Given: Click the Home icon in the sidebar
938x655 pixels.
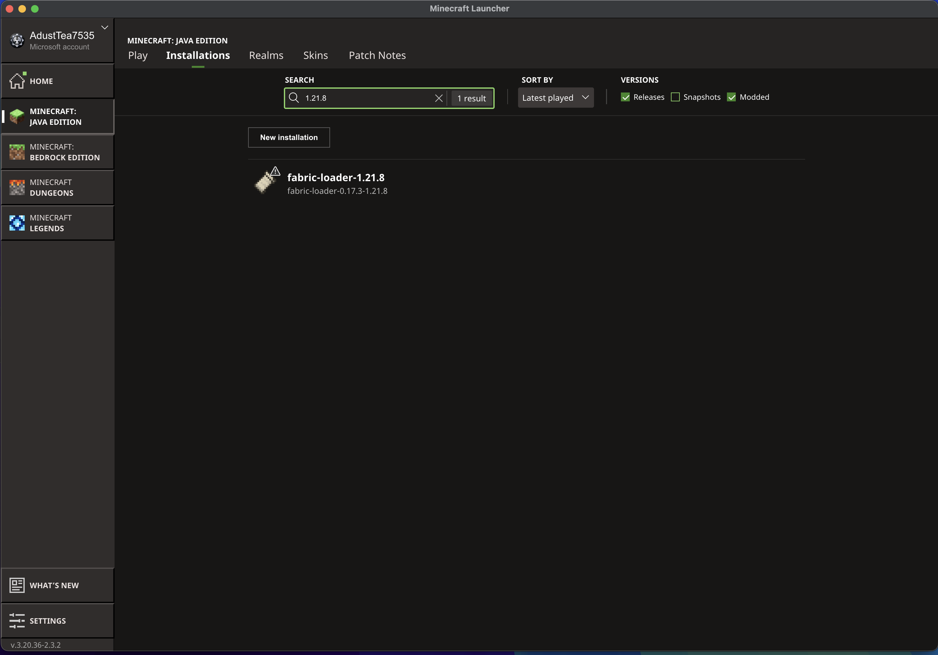Looking at the screenshot, I should (x=17, y=80).
